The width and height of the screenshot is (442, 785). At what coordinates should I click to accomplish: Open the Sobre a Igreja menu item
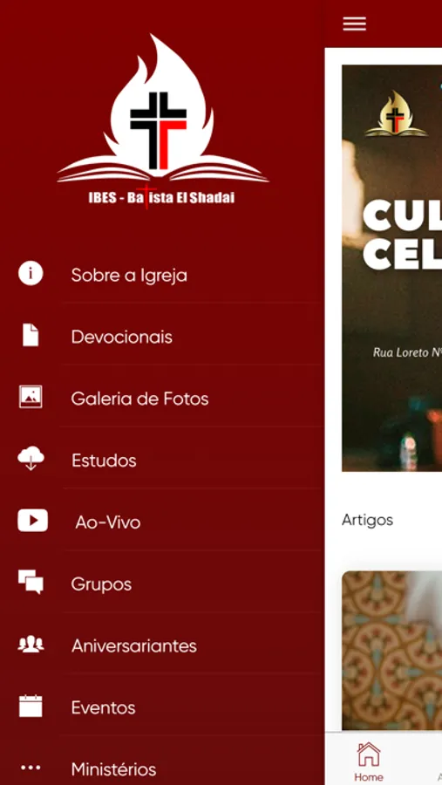point(161,275)
